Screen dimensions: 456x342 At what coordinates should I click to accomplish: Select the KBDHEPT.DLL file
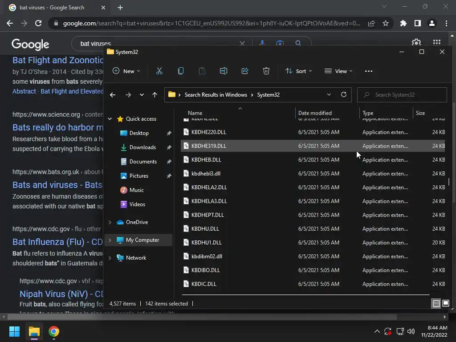click(x=313, y=215)
